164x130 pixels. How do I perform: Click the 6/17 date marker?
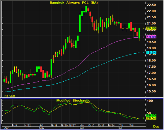(101, 125)
